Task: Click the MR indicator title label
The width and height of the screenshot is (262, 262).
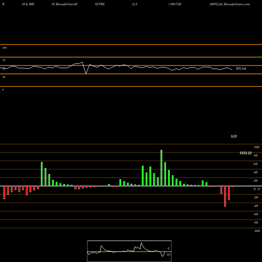Action: [x=234, y=136]
